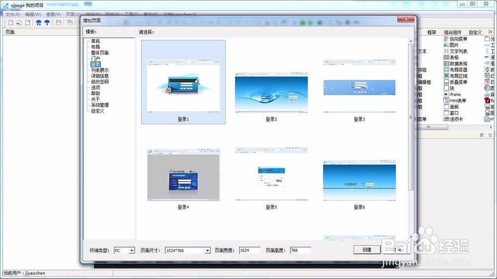Choose the 登录5 template thumbnail

[x=271, y=174]
